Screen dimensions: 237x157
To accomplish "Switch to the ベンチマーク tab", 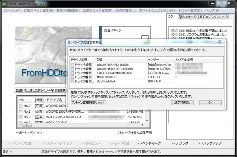I will 220,17.
